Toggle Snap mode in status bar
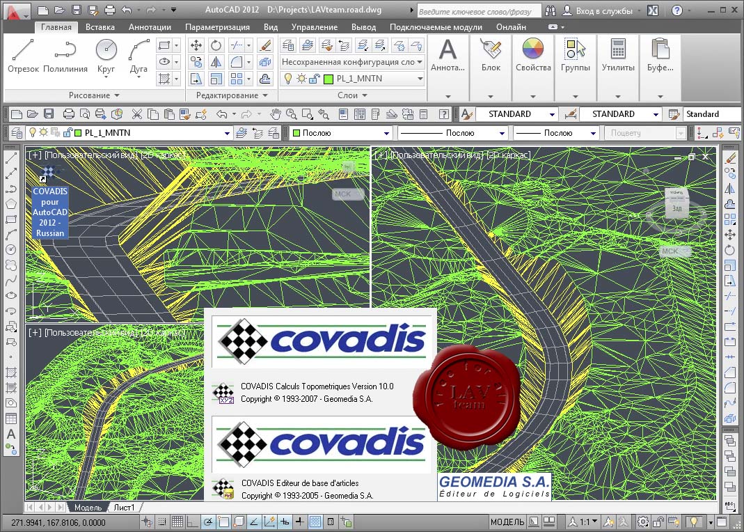 [x=162, y=522]
